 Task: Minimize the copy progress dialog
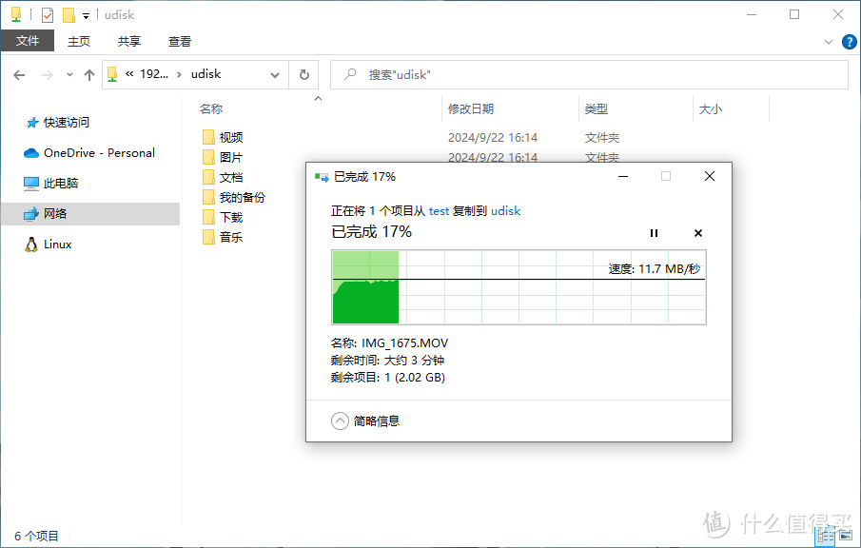[623, 176]
